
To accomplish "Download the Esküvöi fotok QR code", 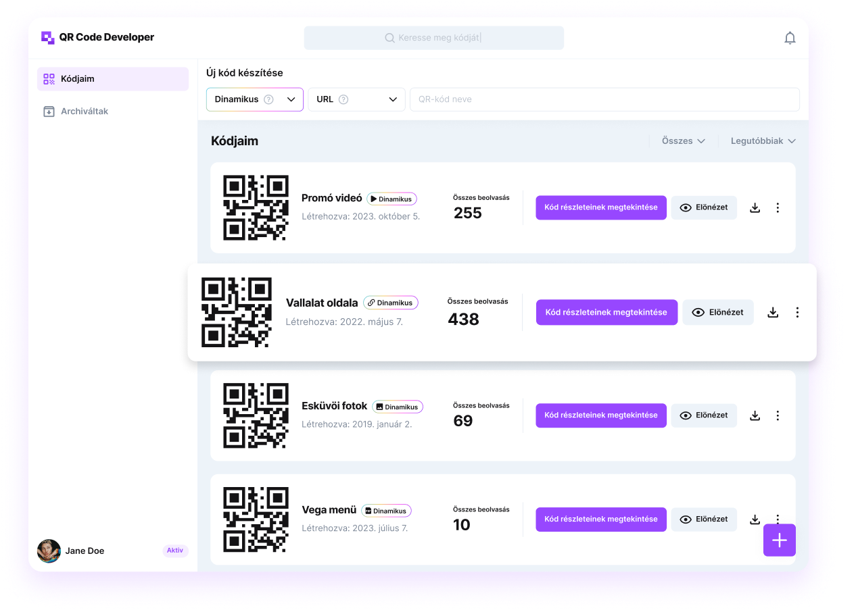I will pos(755,415).
